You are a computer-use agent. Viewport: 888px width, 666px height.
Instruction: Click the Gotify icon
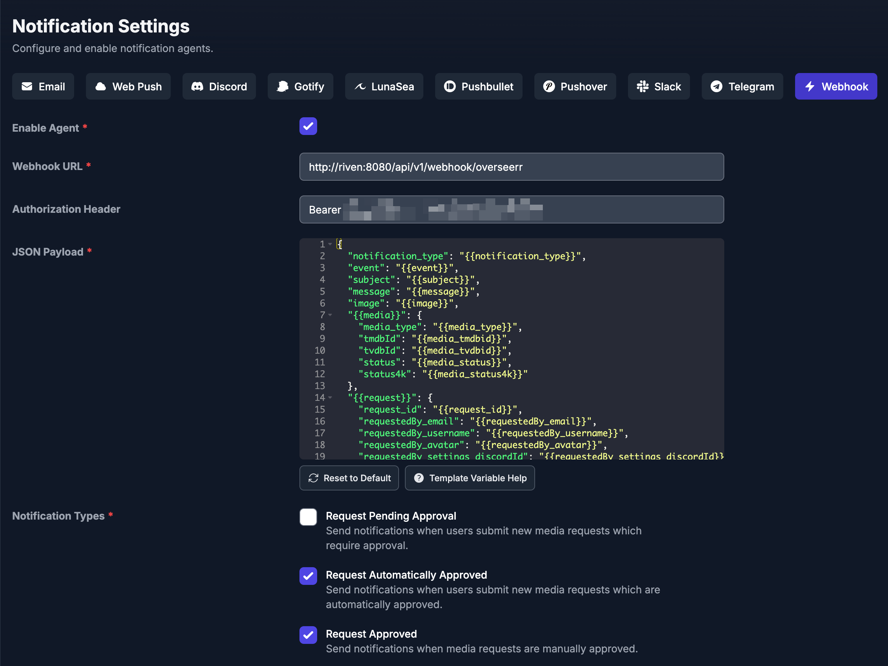(x=282, y=86)
